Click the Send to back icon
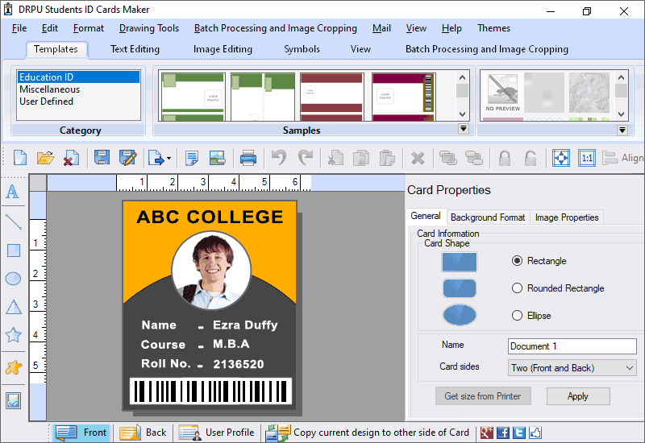 tap(474, 158)
